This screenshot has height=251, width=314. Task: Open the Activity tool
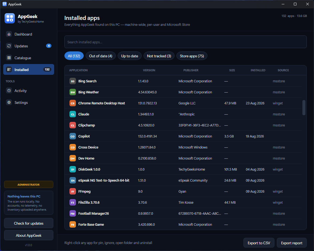click(29, 91)
